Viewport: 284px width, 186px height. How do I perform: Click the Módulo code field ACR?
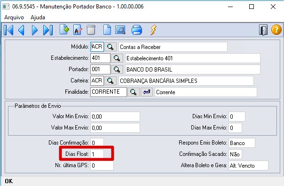97,47
